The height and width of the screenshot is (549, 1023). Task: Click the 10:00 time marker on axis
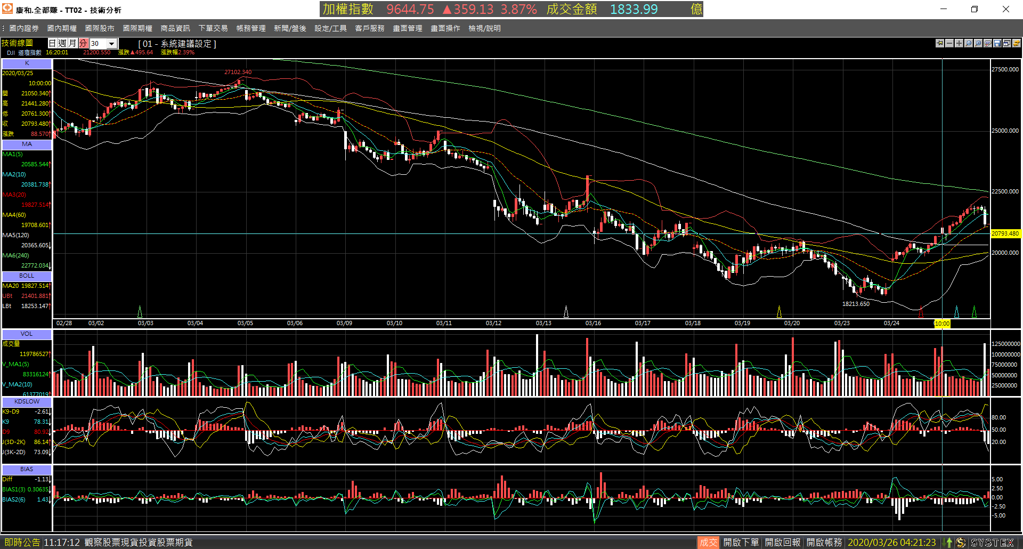(x=942, y=324)
